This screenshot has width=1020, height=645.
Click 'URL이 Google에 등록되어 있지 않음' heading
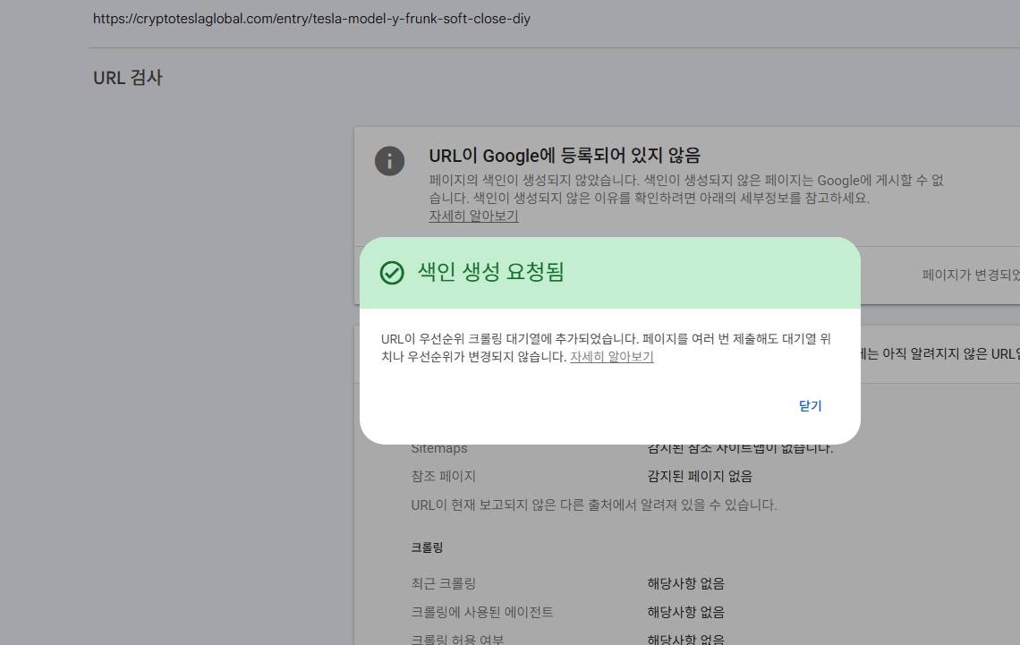(x=565, y=156)
